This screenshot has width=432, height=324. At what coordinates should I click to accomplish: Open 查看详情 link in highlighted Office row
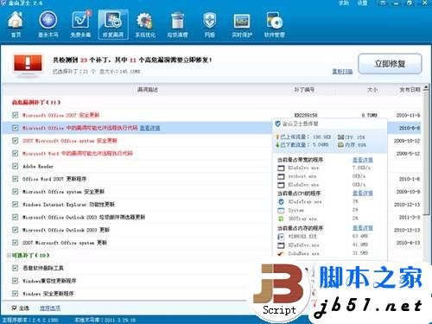pos(149,128)
